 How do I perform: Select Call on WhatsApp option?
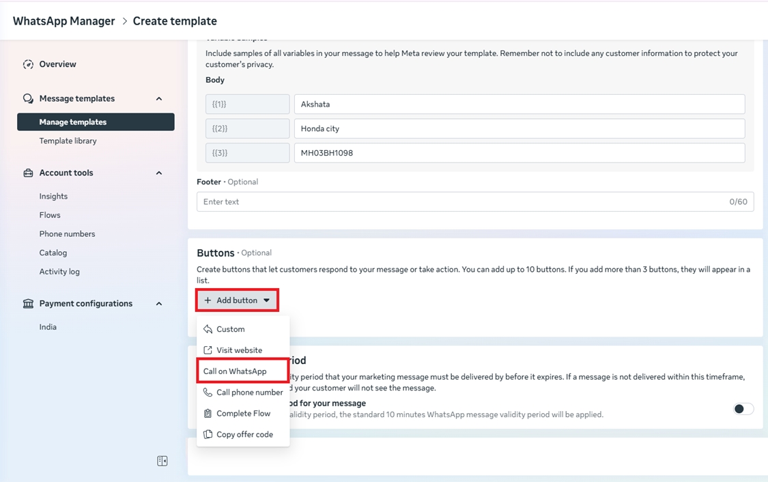236,371
